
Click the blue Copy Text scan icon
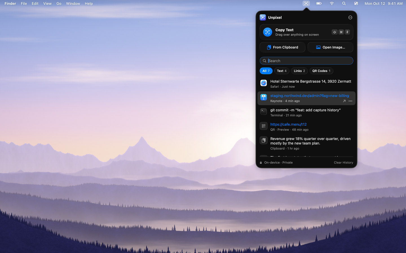point(268,32)
